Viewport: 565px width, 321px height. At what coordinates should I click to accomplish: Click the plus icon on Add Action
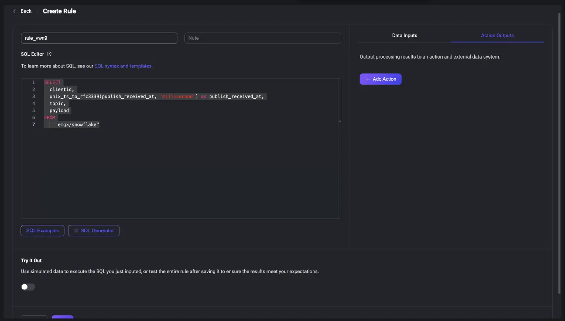[x=368, y=79]
